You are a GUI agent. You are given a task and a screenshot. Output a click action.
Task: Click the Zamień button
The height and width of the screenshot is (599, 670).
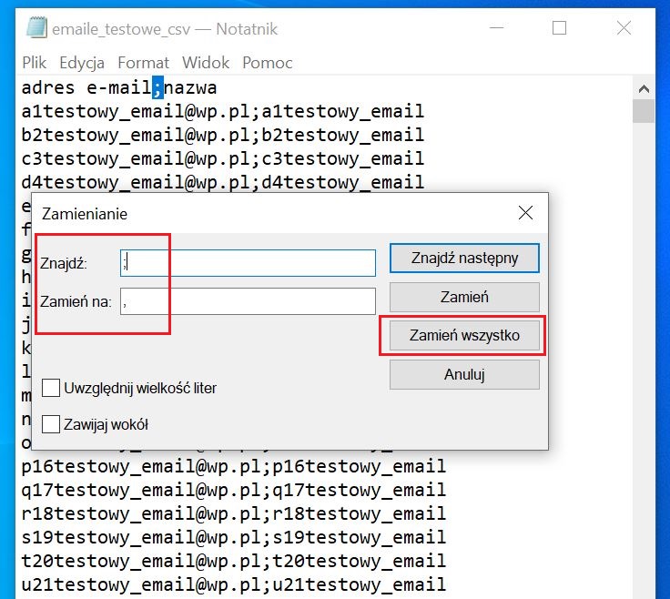464,297
